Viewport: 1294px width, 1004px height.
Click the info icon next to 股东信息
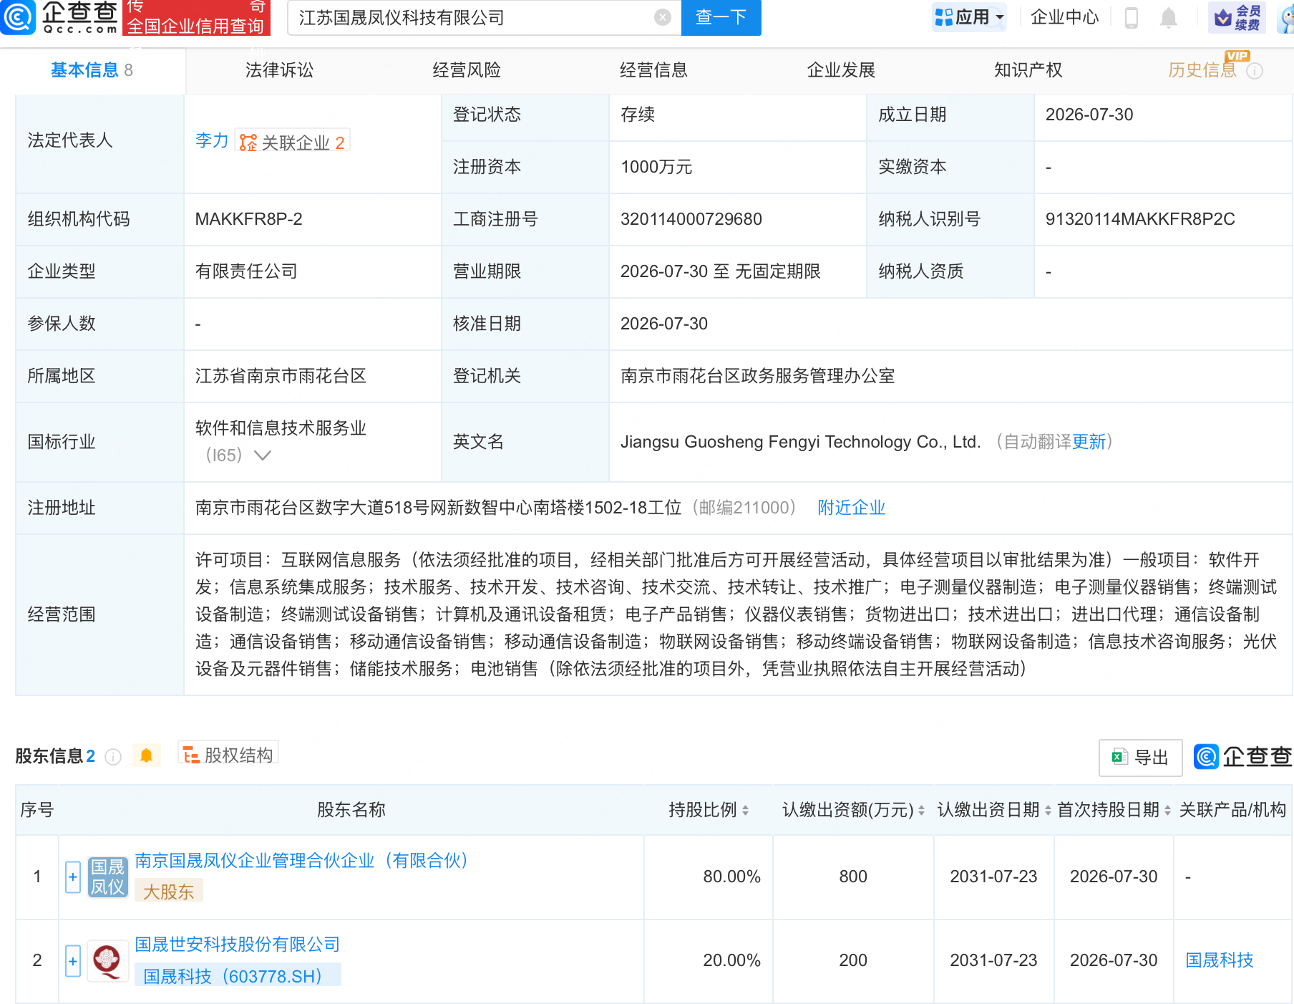(x=113, y=756)
